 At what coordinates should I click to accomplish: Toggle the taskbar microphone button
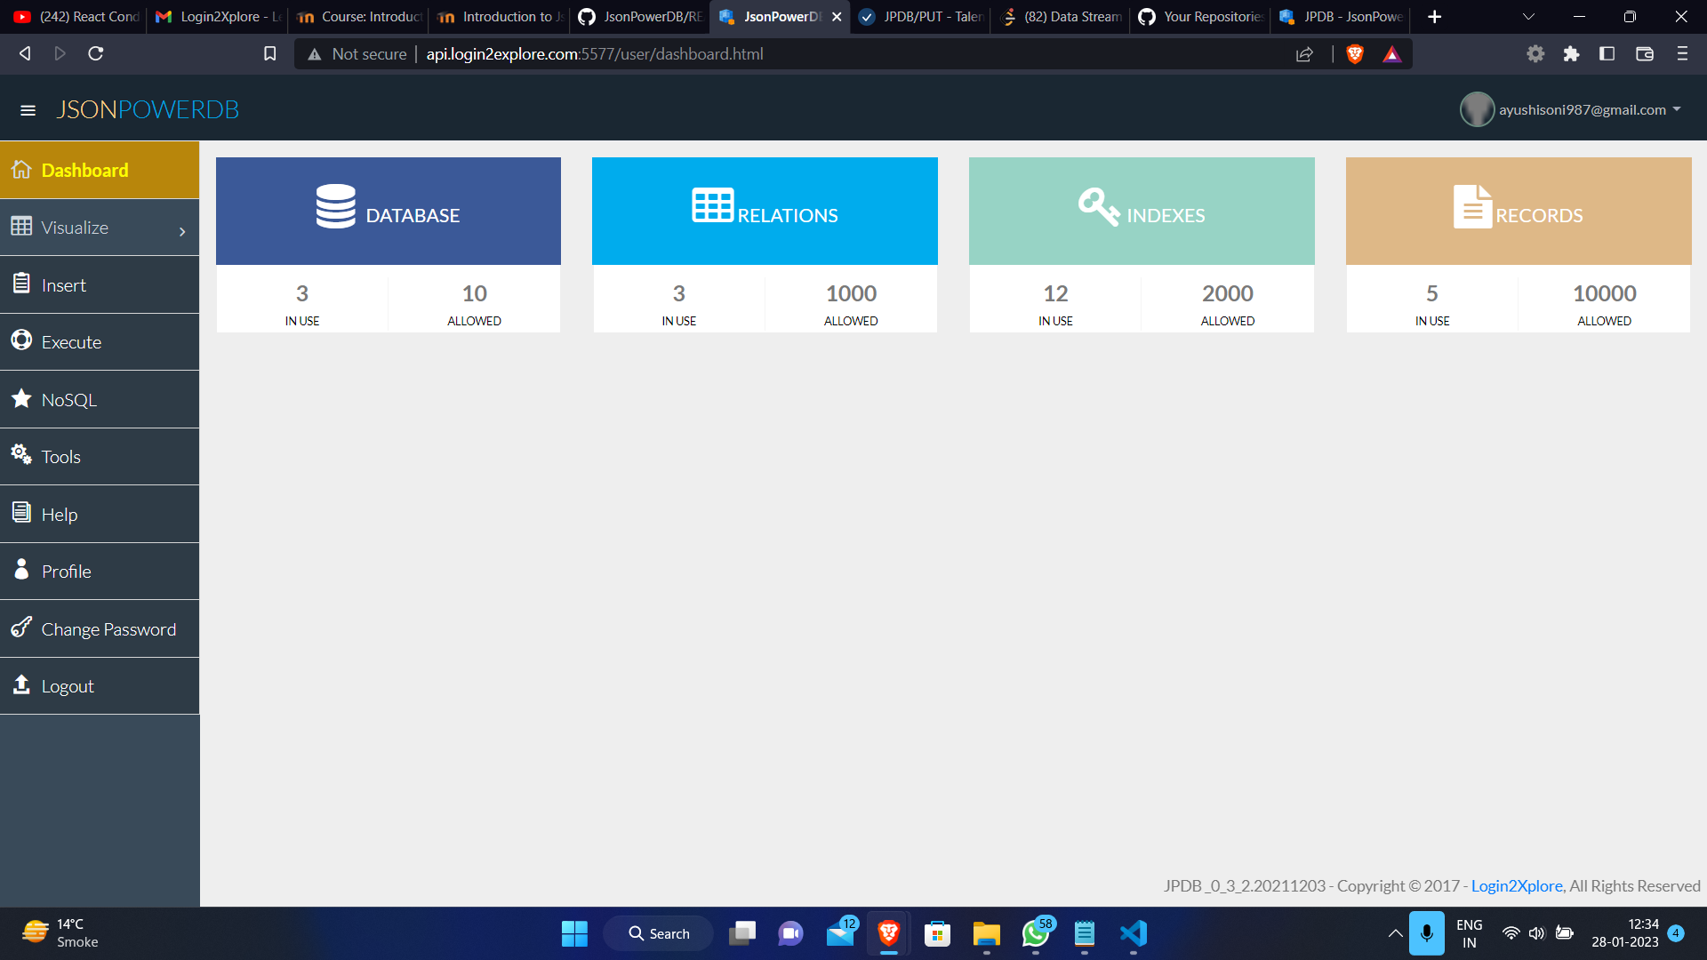(1426, 933)
